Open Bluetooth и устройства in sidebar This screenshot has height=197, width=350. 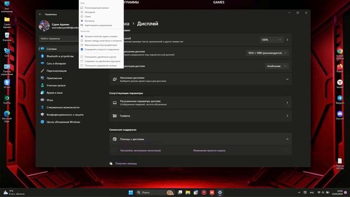[x=57, y=56]
